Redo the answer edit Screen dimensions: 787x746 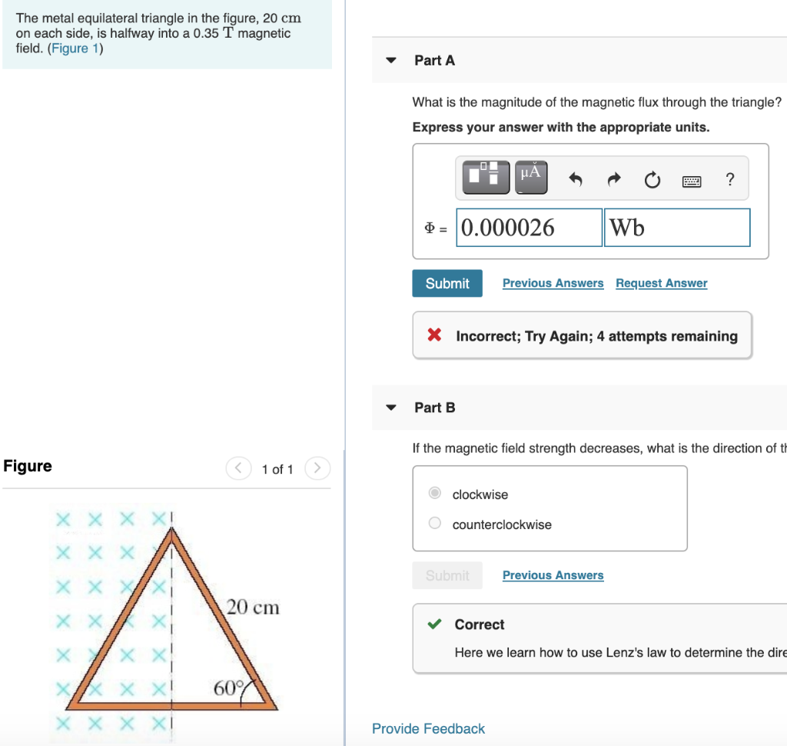pos(613,178)
